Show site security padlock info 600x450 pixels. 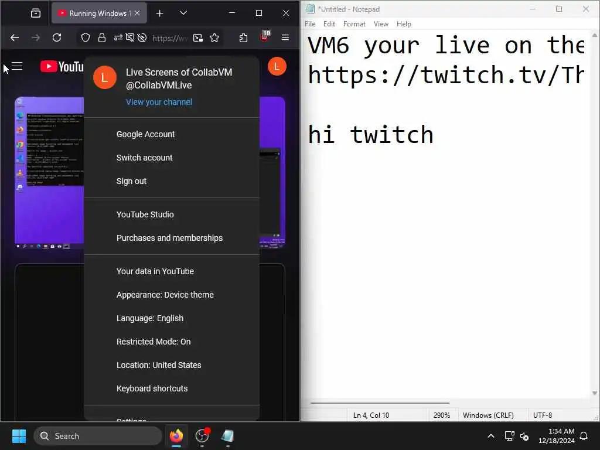(102, 37)
